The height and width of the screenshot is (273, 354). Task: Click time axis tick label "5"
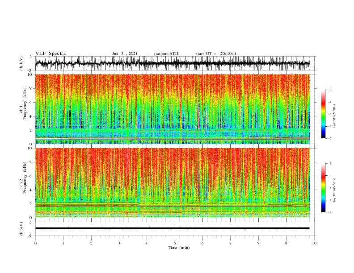tap(175, 243)
